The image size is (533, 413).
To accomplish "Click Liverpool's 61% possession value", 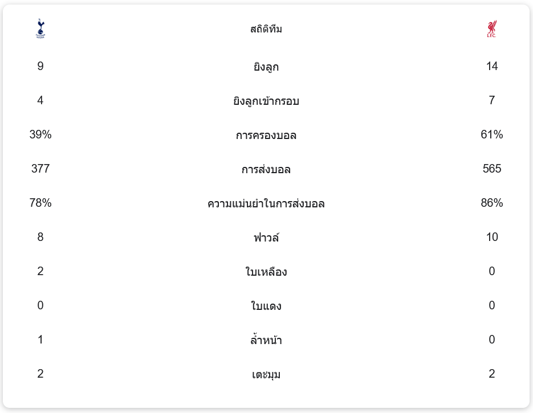I will coord(492,135).
